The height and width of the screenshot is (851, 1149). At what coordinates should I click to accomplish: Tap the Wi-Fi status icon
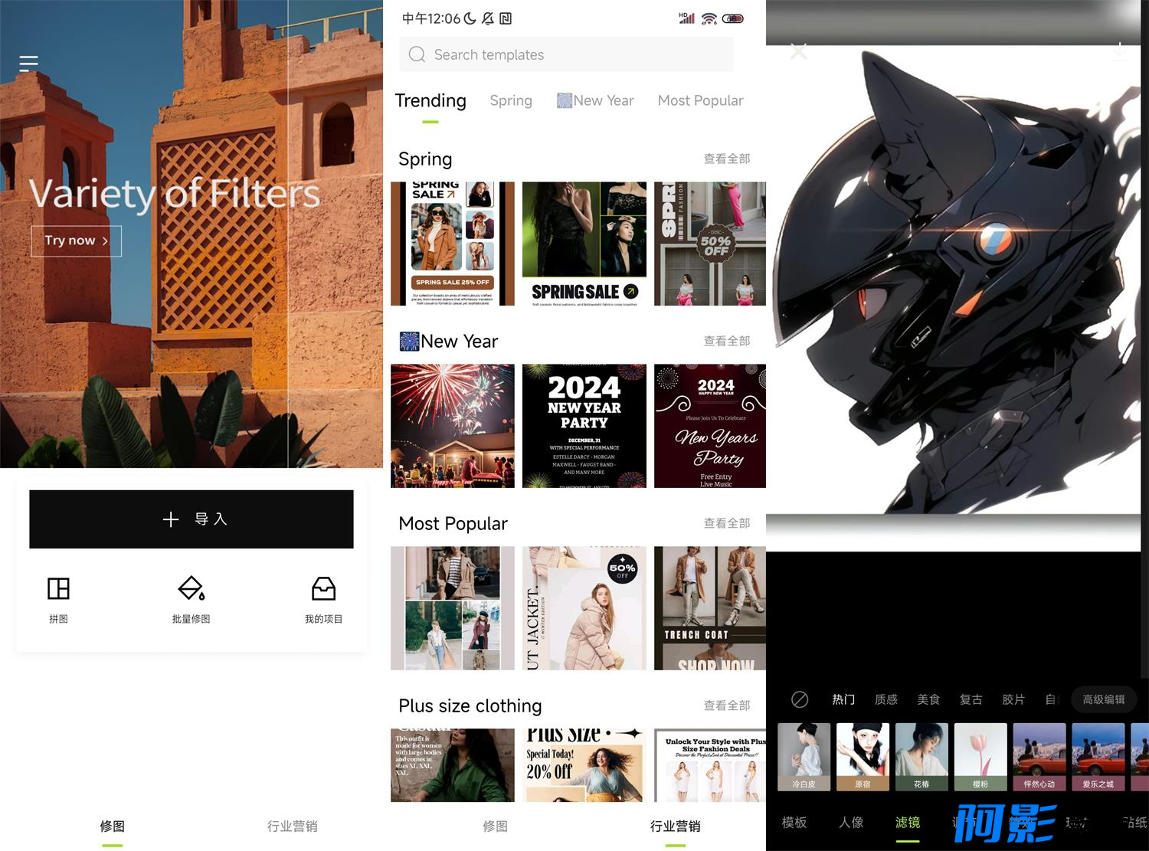click(x=709, y=18)
